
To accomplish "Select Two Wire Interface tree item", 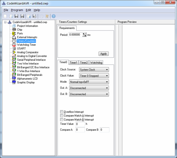I will point(28,64).
